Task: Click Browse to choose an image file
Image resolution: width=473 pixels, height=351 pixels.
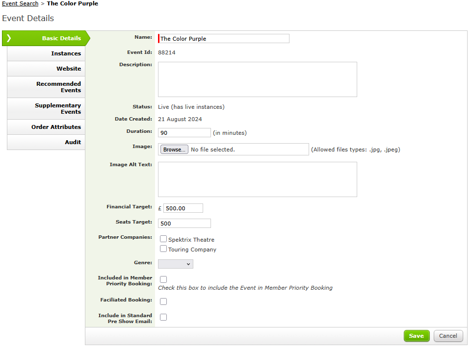Action: click(174, 150)
